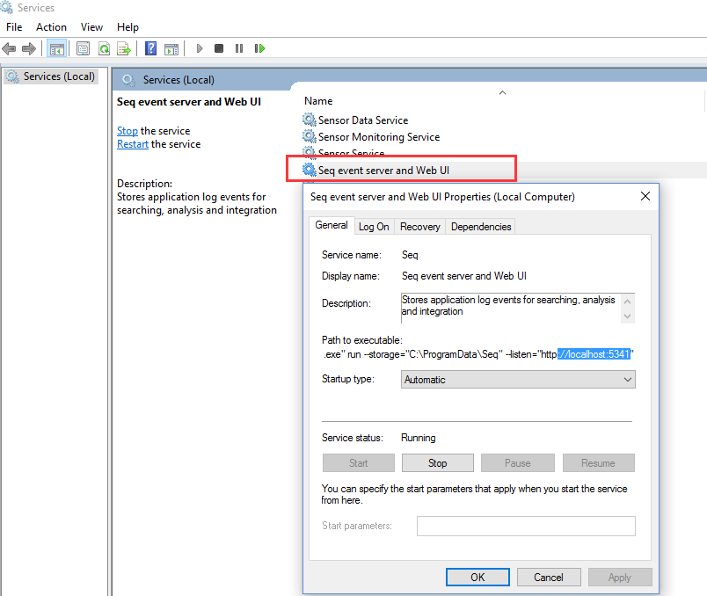The width and height of the screenshot is (707, 596).
Task: Click the Restart the service link
Action: [133, 144]
